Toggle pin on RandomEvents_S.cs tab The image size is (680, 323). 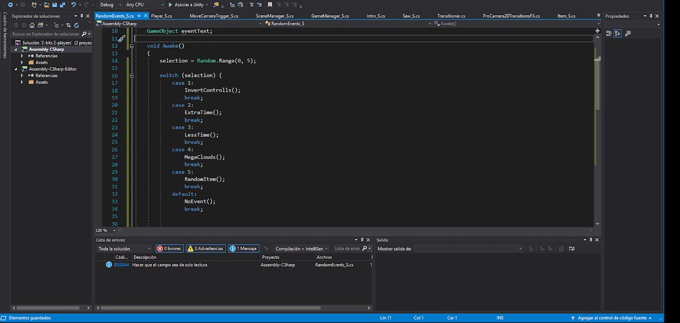139,16
